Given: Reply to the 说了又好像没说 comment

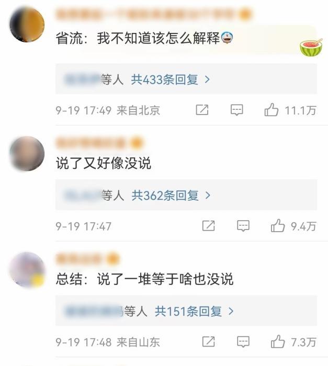Looking at the screenshot, I should (243, 226).
